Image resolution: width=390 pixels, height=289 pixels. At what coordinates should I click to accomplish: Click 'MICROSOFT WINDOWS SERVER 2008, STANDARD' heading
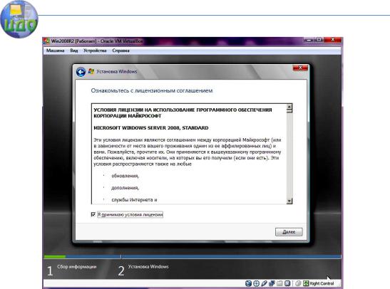(151, 128)
